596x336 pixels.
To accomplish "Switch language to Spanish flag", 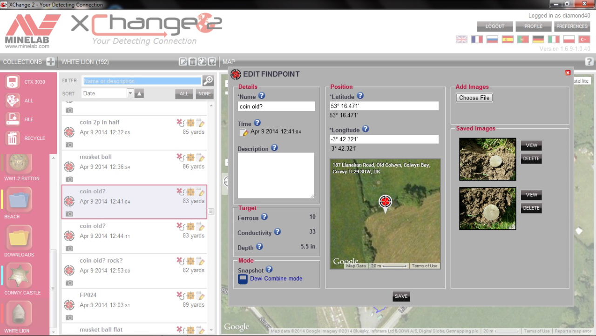I will [x=508, y=40].
